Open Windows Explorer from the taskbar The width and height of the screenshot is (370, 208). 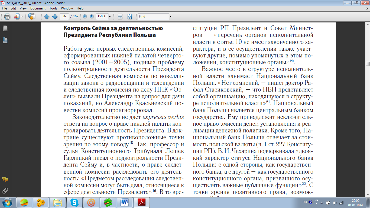[x=57, y=203]
